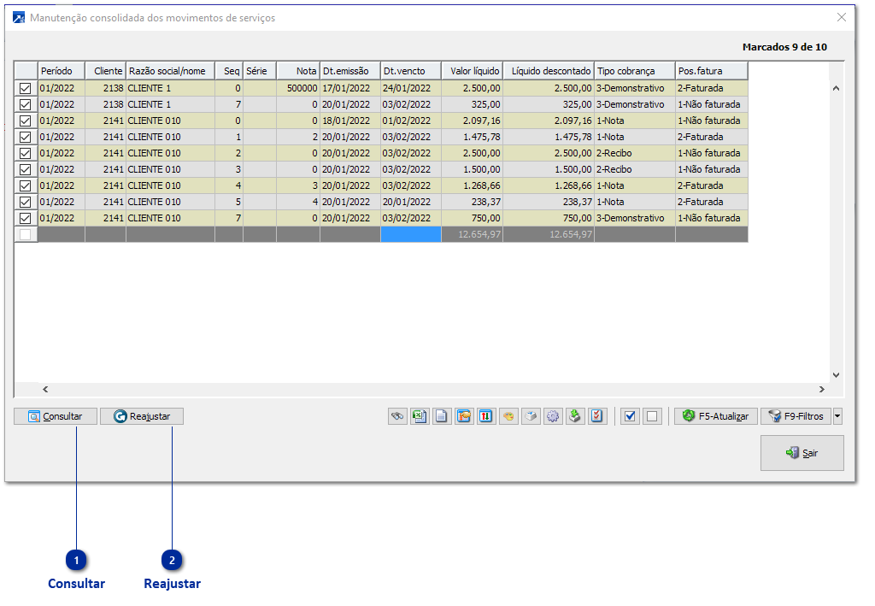
Task: Uncheck the row with value 1.268,66
Action: [x=25, y=185]
